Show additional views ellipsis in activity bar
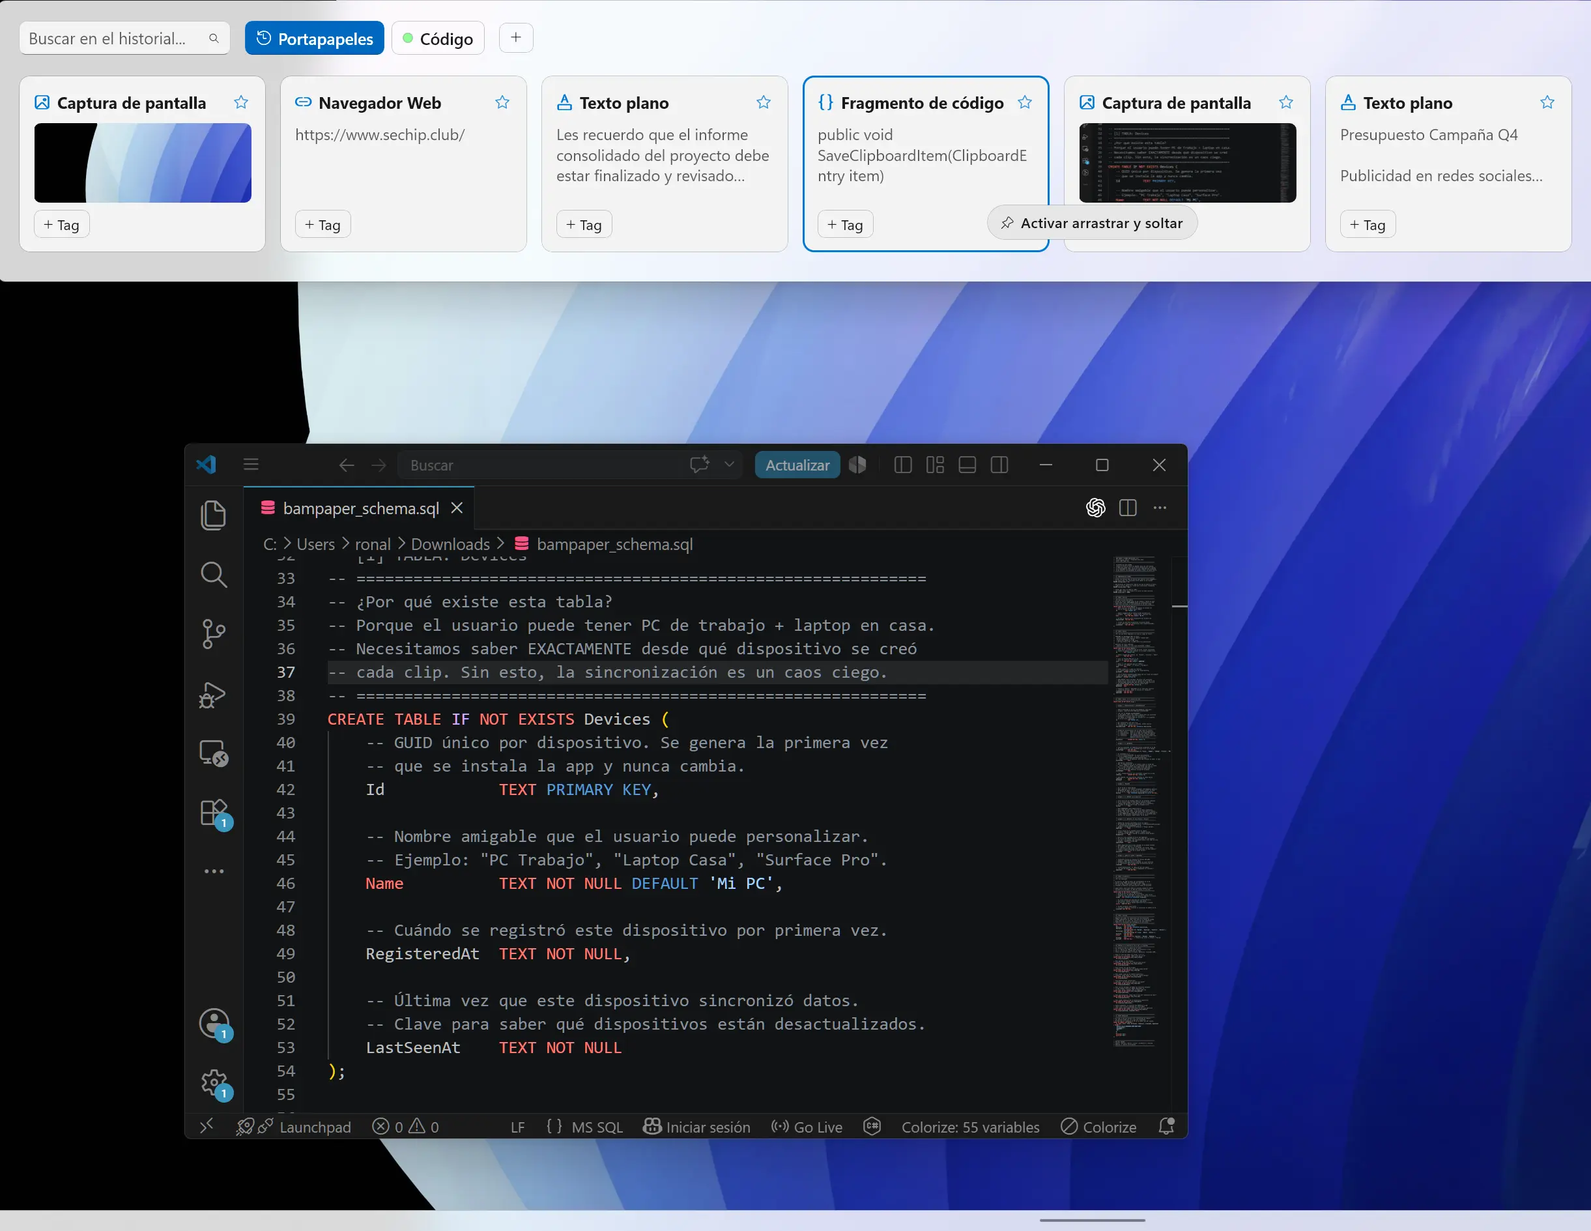Viewport: 1591px width, 1231px height. (214, 871)
